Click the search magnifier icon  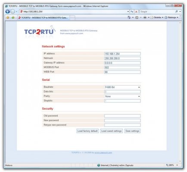(x=177, y=12)
